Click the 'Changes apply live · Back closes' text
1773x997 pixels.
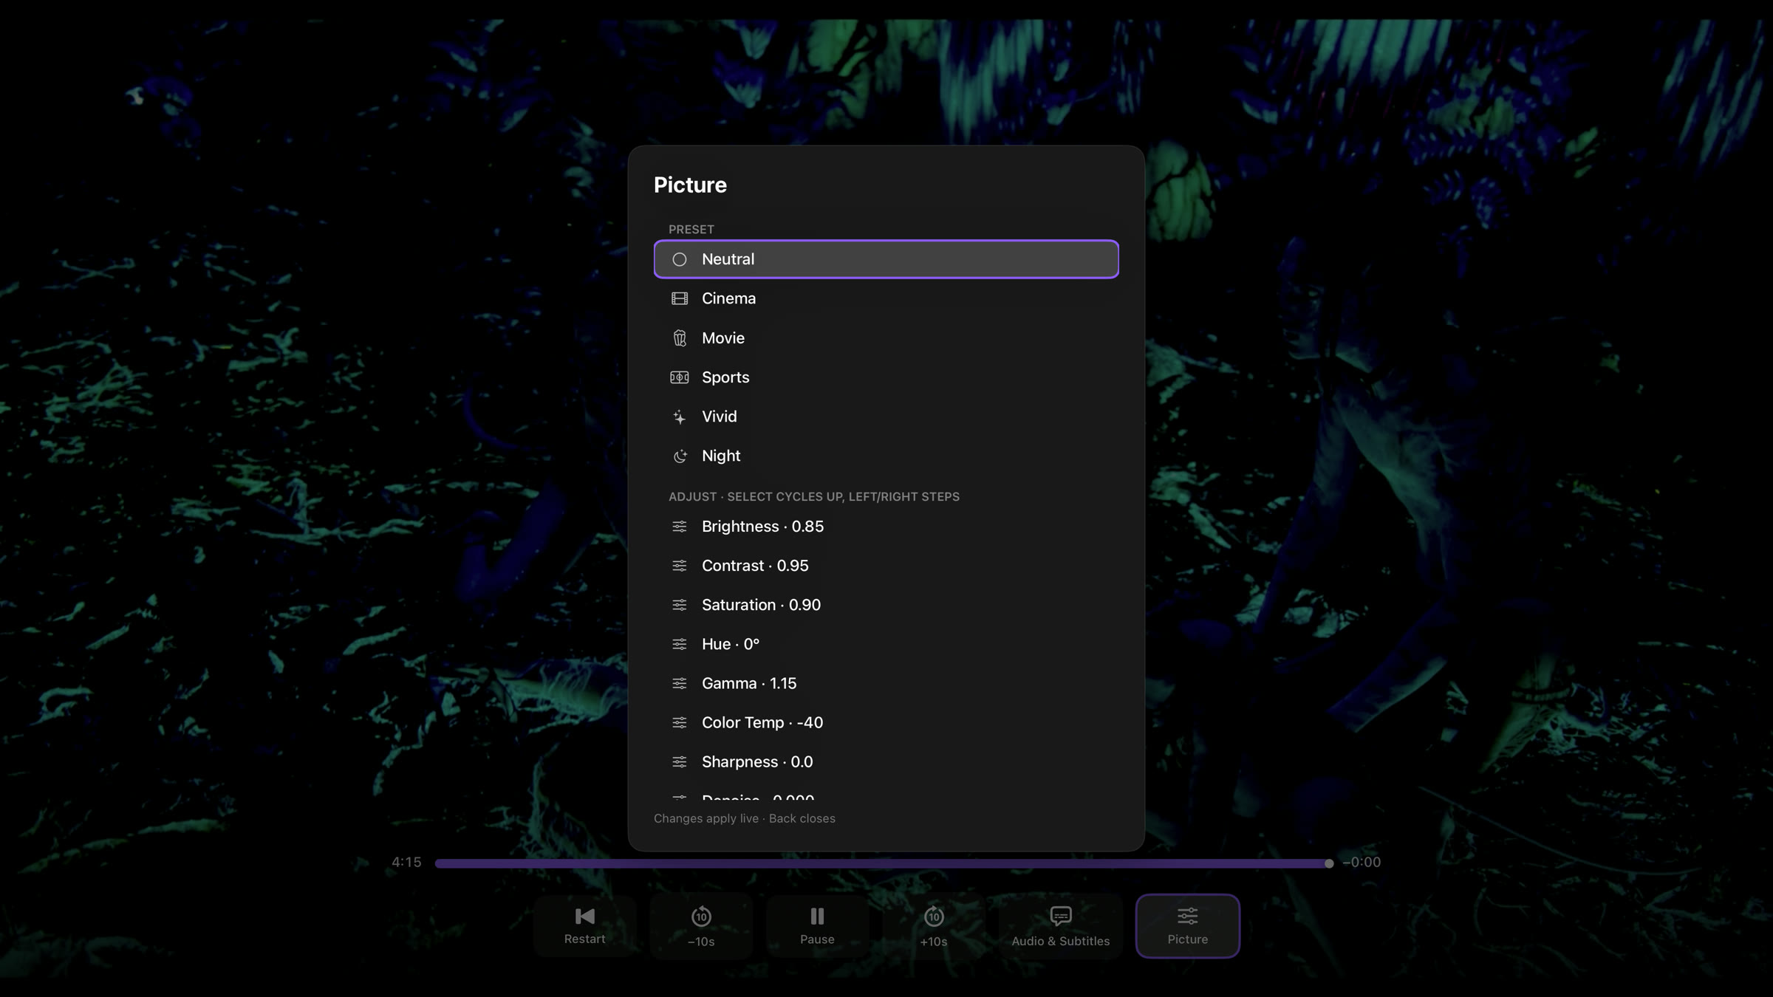[745, 818]
